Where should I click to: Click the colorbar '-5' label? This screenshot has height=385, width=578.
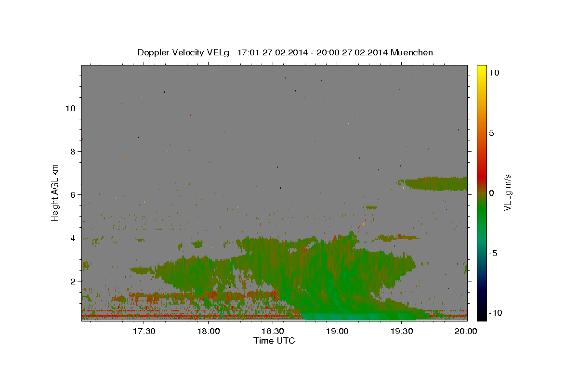click(x=493, y=253)
